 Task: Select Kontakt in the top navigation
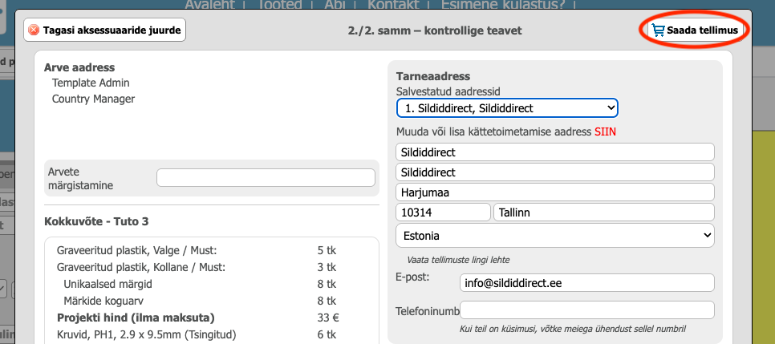coord(392,5)
